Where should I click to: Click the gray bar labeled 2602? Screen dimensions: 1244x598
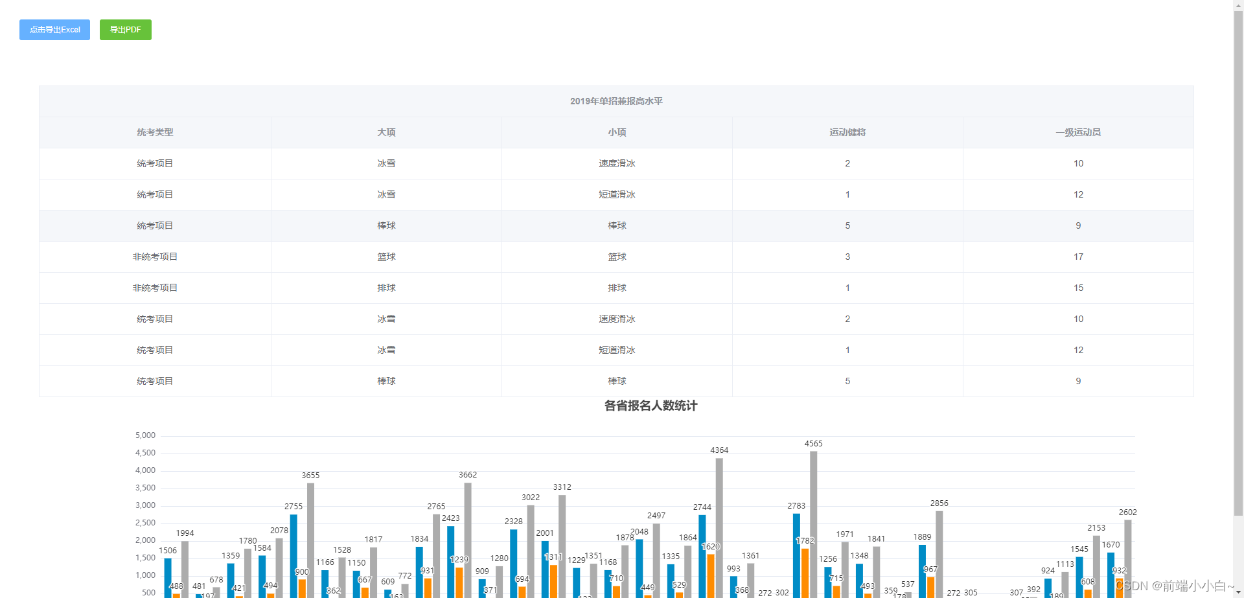pos(1127,558)
